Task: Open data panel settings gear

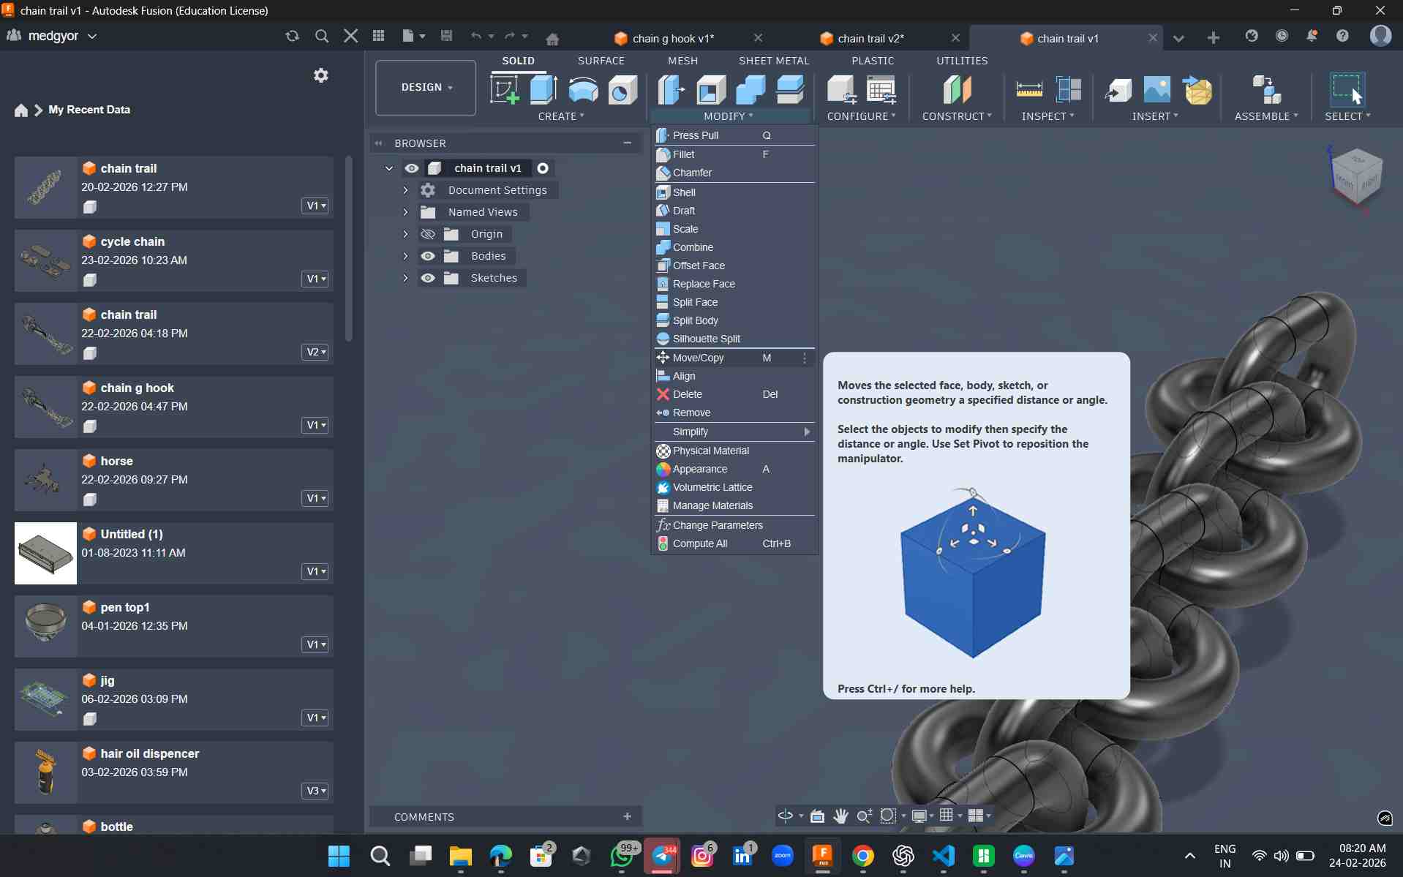Action: [321, 75]
